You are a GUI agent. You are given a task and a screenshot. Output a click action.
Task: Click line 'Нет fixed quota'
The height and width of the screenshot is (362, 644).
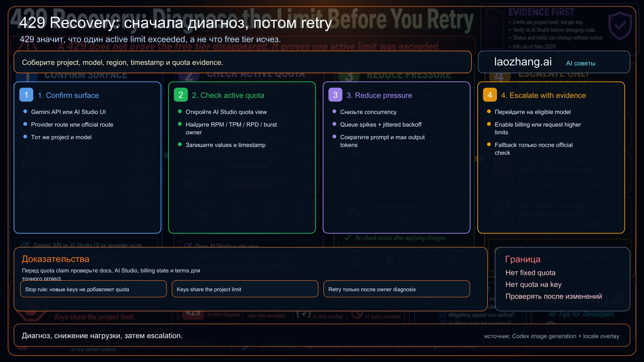[x=530, y=273]
